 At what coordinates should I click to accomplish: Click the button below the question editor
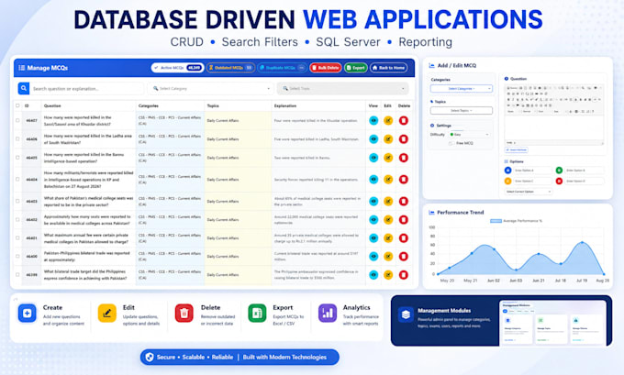tap(516, 150)
